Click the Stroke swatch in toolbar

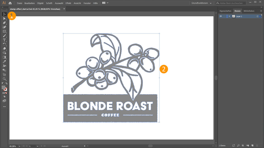click(5, 89)
